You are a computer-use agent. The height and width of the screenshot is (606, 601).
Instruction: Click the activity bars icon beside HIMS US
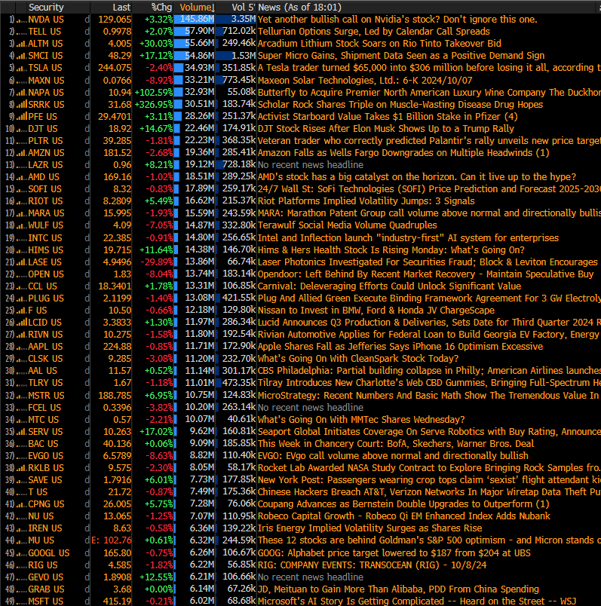pyautogui.click(x=21, y=250)
